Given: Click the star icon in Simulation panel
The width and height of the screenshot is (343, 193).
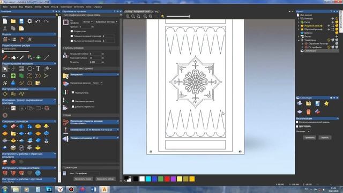Looking at the screenshot, I should click(326, 103).
